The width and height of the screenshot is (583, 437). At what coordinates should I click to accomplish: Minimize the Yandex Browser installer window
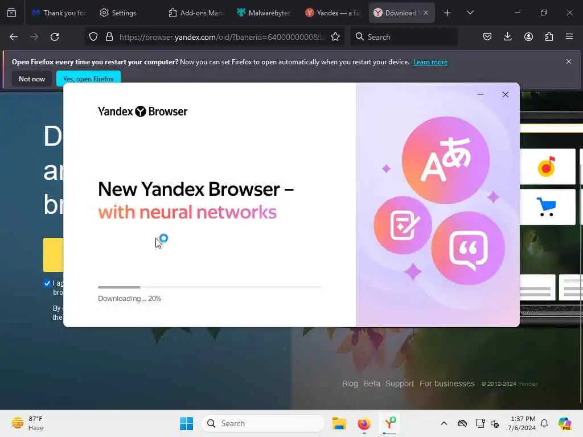pyautogui.click(x=481, y=94)
